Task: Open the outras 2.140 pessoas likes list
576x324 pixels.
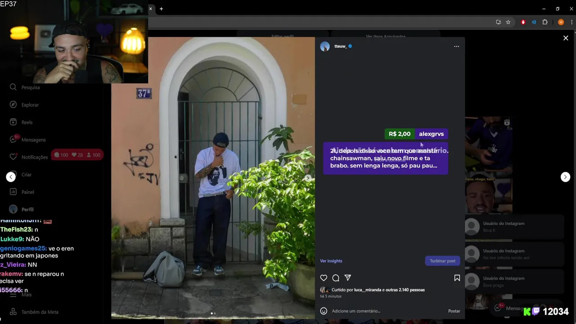Action: click(x=405, y=290)
